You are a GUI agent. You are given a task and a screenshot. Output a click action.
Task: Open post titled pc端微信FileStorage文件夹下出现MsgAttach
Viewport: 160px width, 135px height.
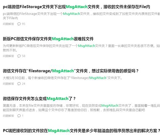(x=76, y=7)
